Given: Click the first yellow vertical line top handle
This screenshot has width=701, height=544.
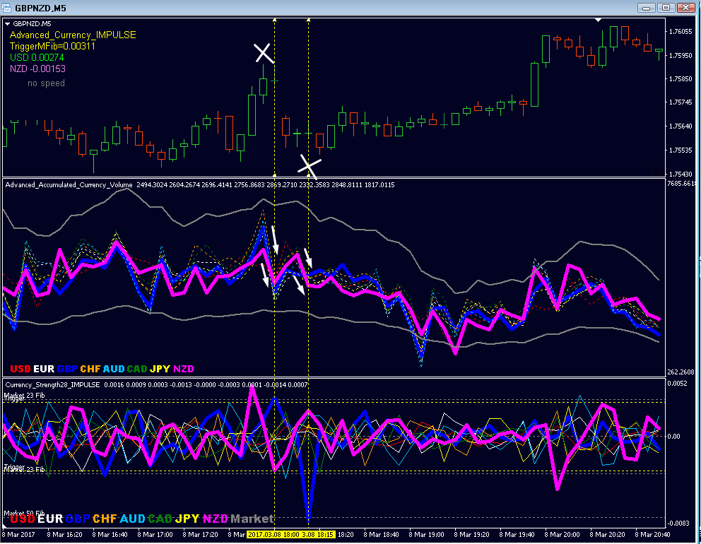Looking at the screenshot, I should click(x=274, y=20).
